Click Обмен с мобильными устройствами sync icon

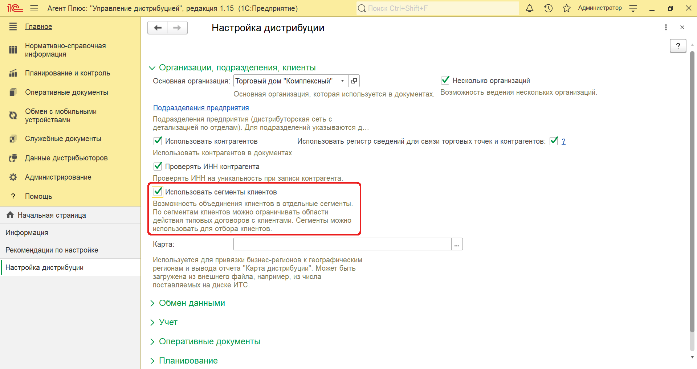(13, 115)
